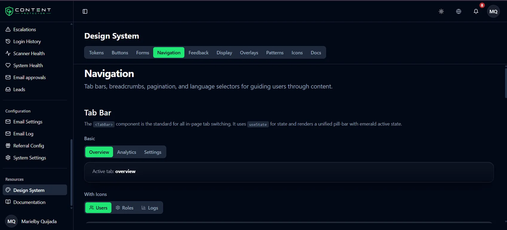Screen dimensions: 507x230
Task: Click the Configuration section heading
Action: pyautogui.click(x=18, y=111)
